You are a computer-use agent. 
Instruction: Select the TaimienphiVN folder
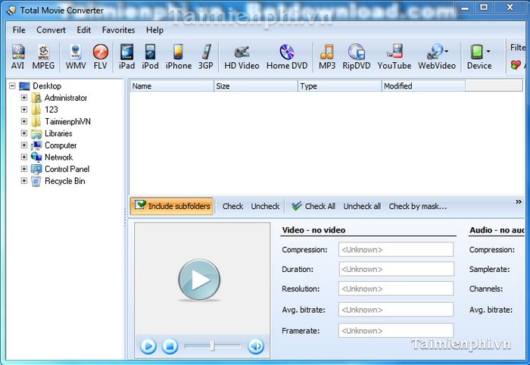pyautogui.click(x=67, y=121)
